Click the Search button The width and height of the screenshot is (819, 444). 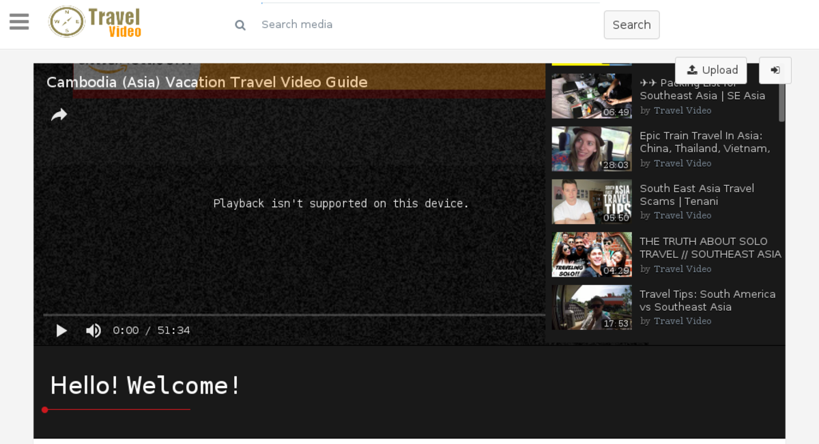pyautogui.click(x=631, y=25)
